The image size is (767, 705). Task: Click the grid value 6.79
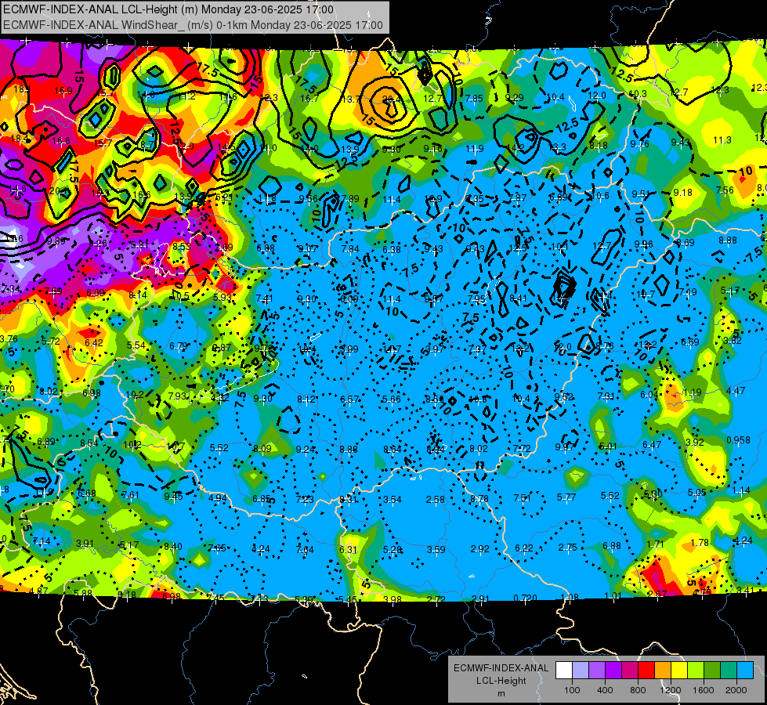point(179,346)
